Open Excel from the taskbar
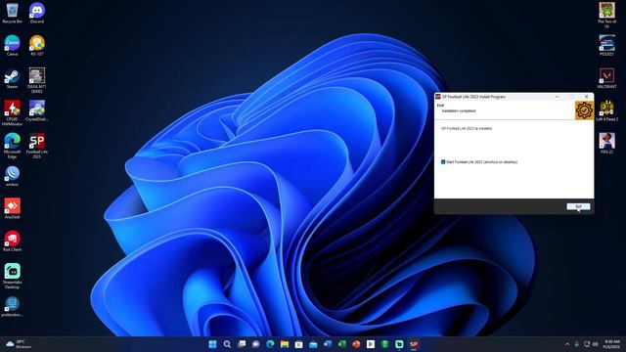The width and height of the screenshot is (626, 352). click(341, 344)
